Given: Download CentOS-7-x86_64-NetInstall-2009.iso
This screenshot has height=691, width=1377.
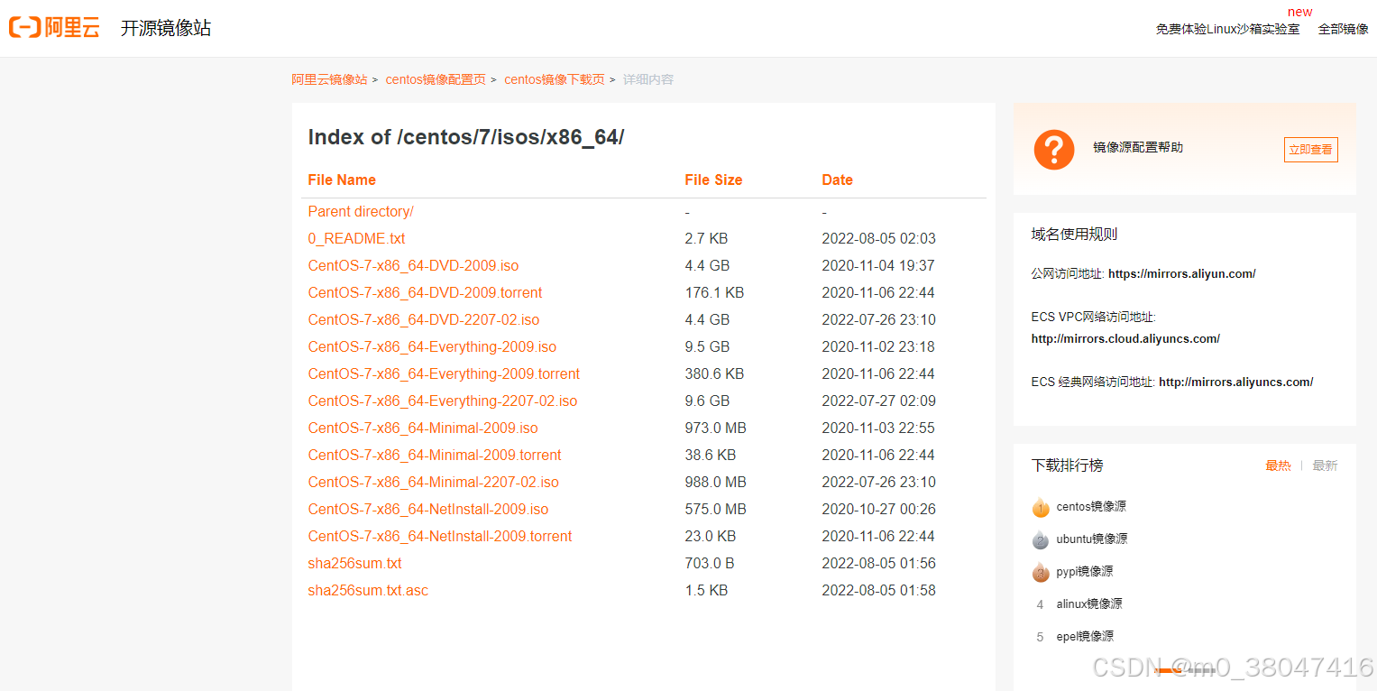Looking at the screenshot, I should (x=428, y=509).
